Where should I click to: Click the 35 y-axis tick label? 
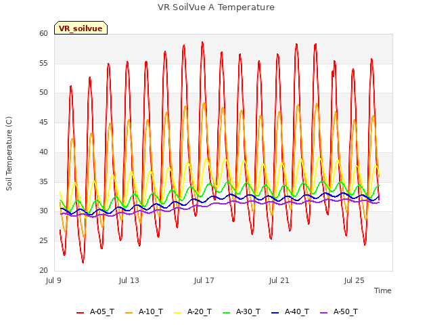click(x=43, y=182)
